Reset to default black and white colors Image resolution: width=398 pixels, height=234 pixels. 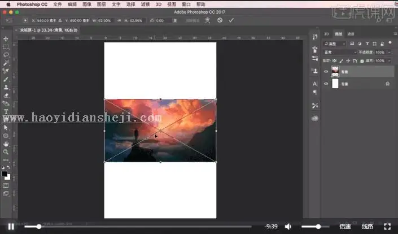3,168
